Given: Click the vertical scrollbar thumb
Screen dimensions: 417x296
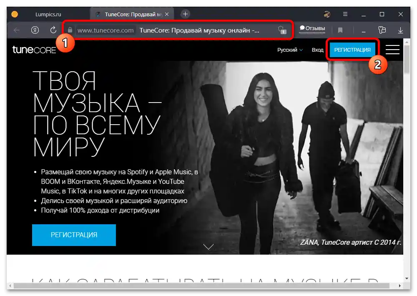Looking at the screenshot, I should coord(406,59).
